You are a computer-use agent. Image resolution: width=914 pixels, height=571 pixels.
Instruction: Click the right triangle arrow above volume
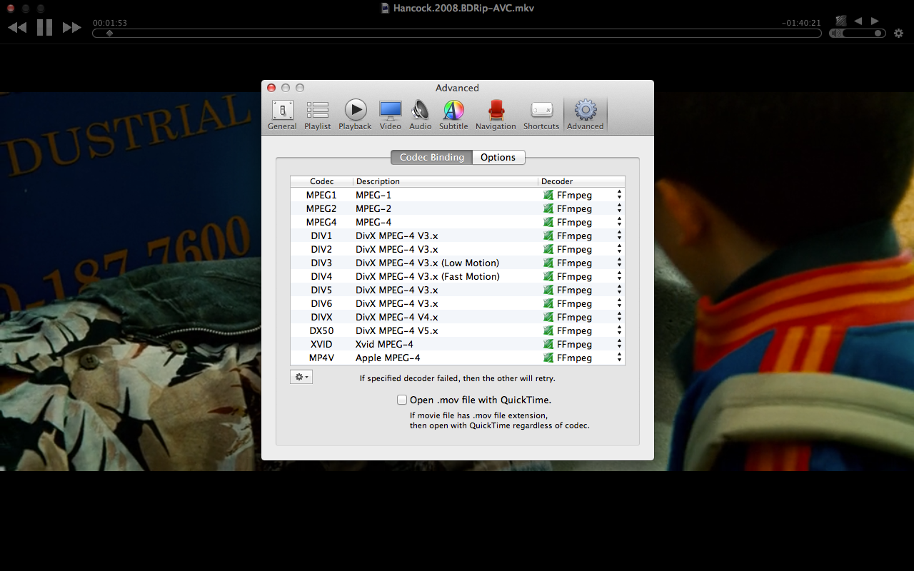click(875, 21)
